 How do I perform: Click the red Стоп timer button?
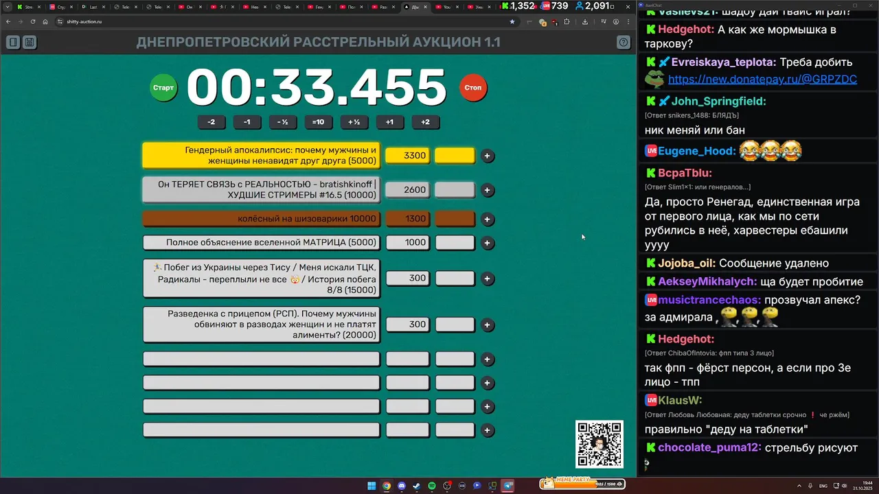pos(473,88)
